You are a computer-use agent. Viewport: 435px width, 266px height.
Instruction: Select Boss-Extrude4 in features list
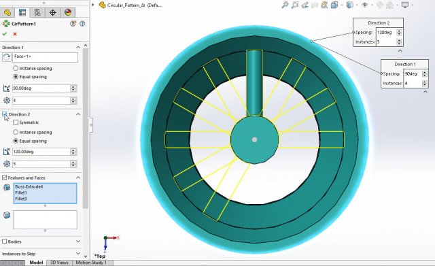(29, 186)
